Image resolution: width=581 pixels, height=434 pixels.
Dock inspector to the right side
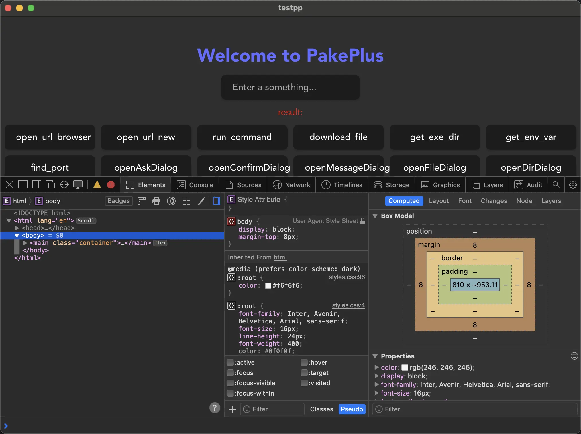tap(36, 185)
